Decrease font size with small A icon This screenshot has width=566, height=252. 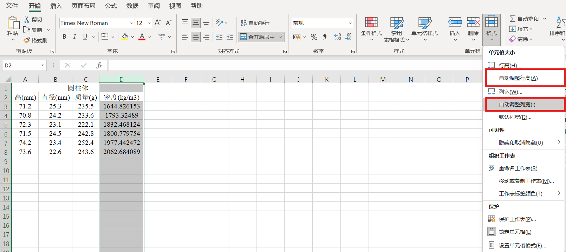point(169,22)
